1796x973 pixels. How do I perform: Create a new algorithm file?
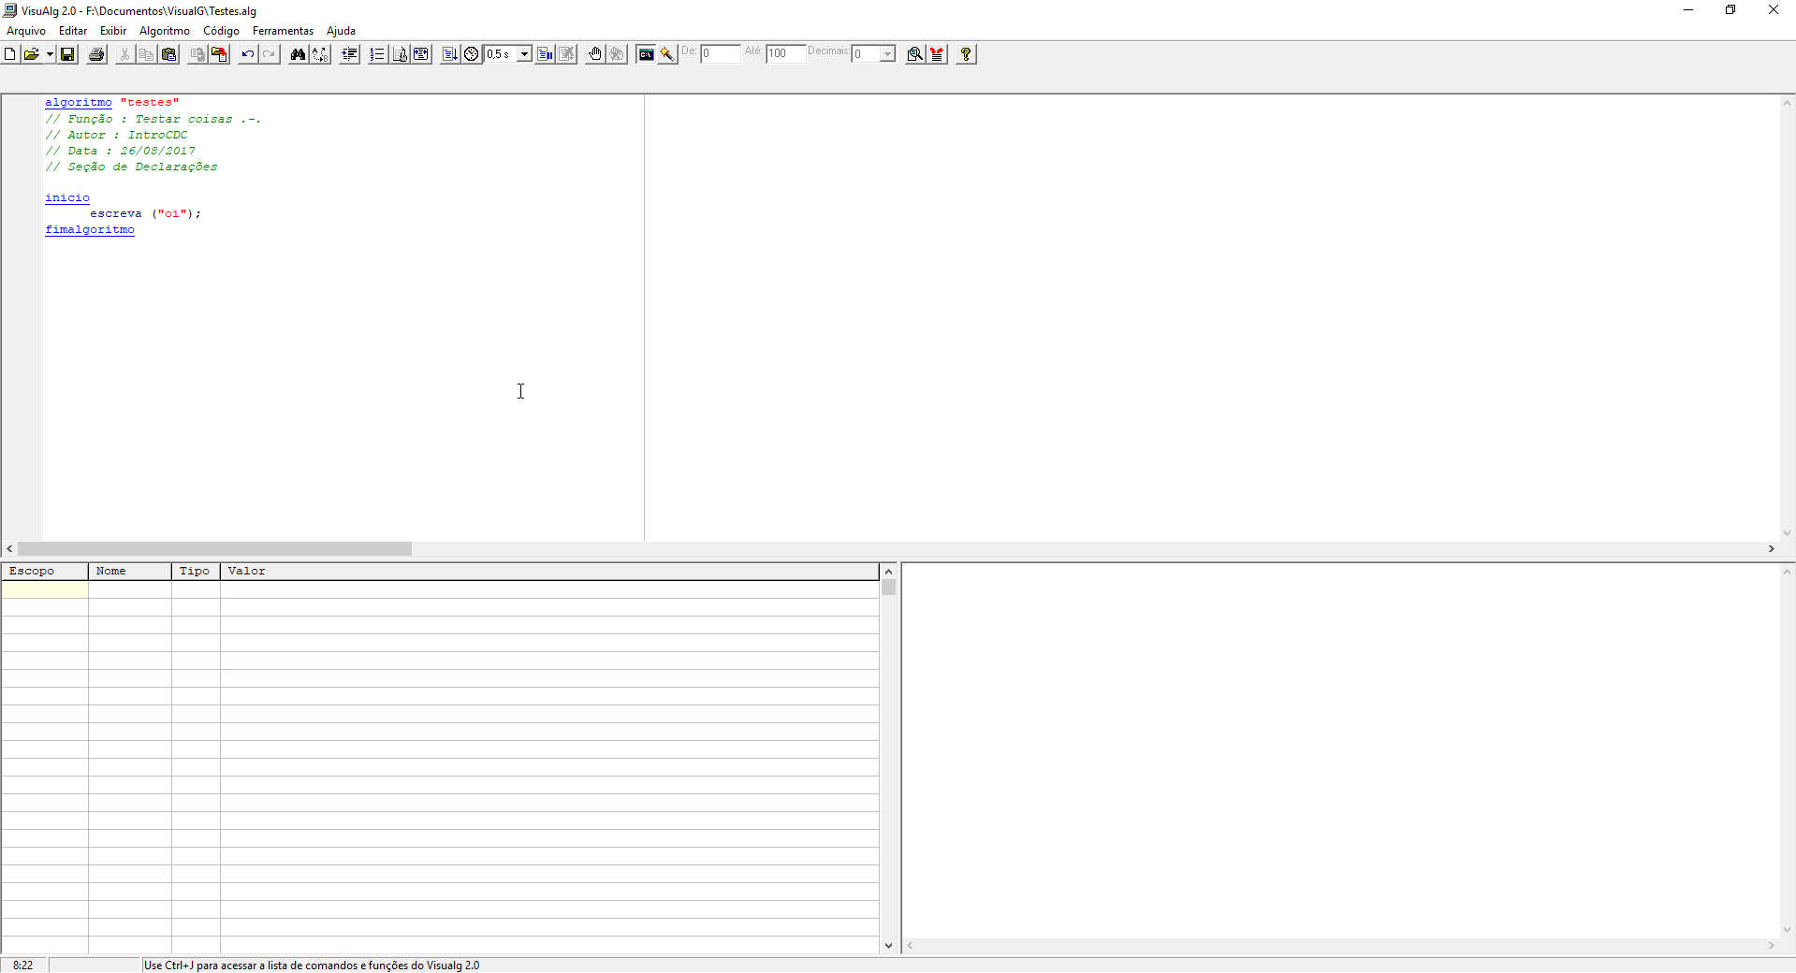pos(10,54)
